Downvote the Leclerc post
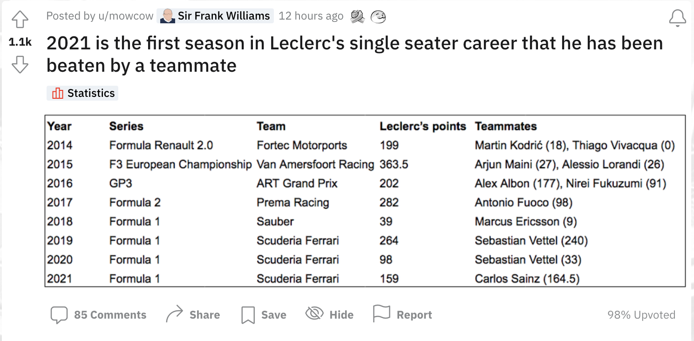 coord(20,64)
